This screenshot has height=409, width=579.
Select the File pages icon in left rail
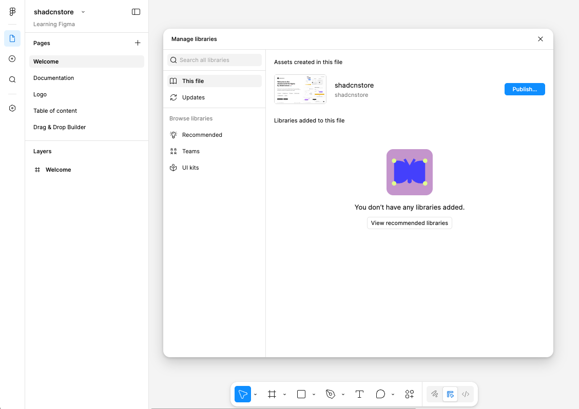[x=12, y=38]
